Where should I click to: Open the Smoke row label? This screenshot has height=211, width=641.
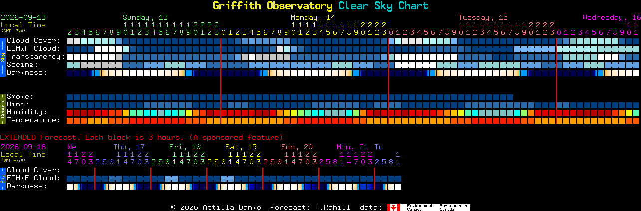(20, 97)
